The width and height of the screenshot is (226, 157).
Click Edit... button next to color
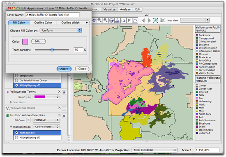[38, 42]
